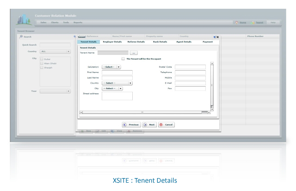Screen dimensions: 296x191
Task: Click the red Cancel button
Action: coord(166,125)
